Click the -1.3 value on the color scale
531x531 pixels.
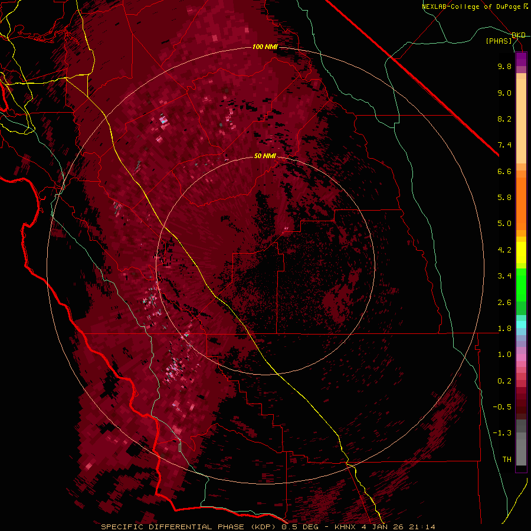tap(502, 433)
